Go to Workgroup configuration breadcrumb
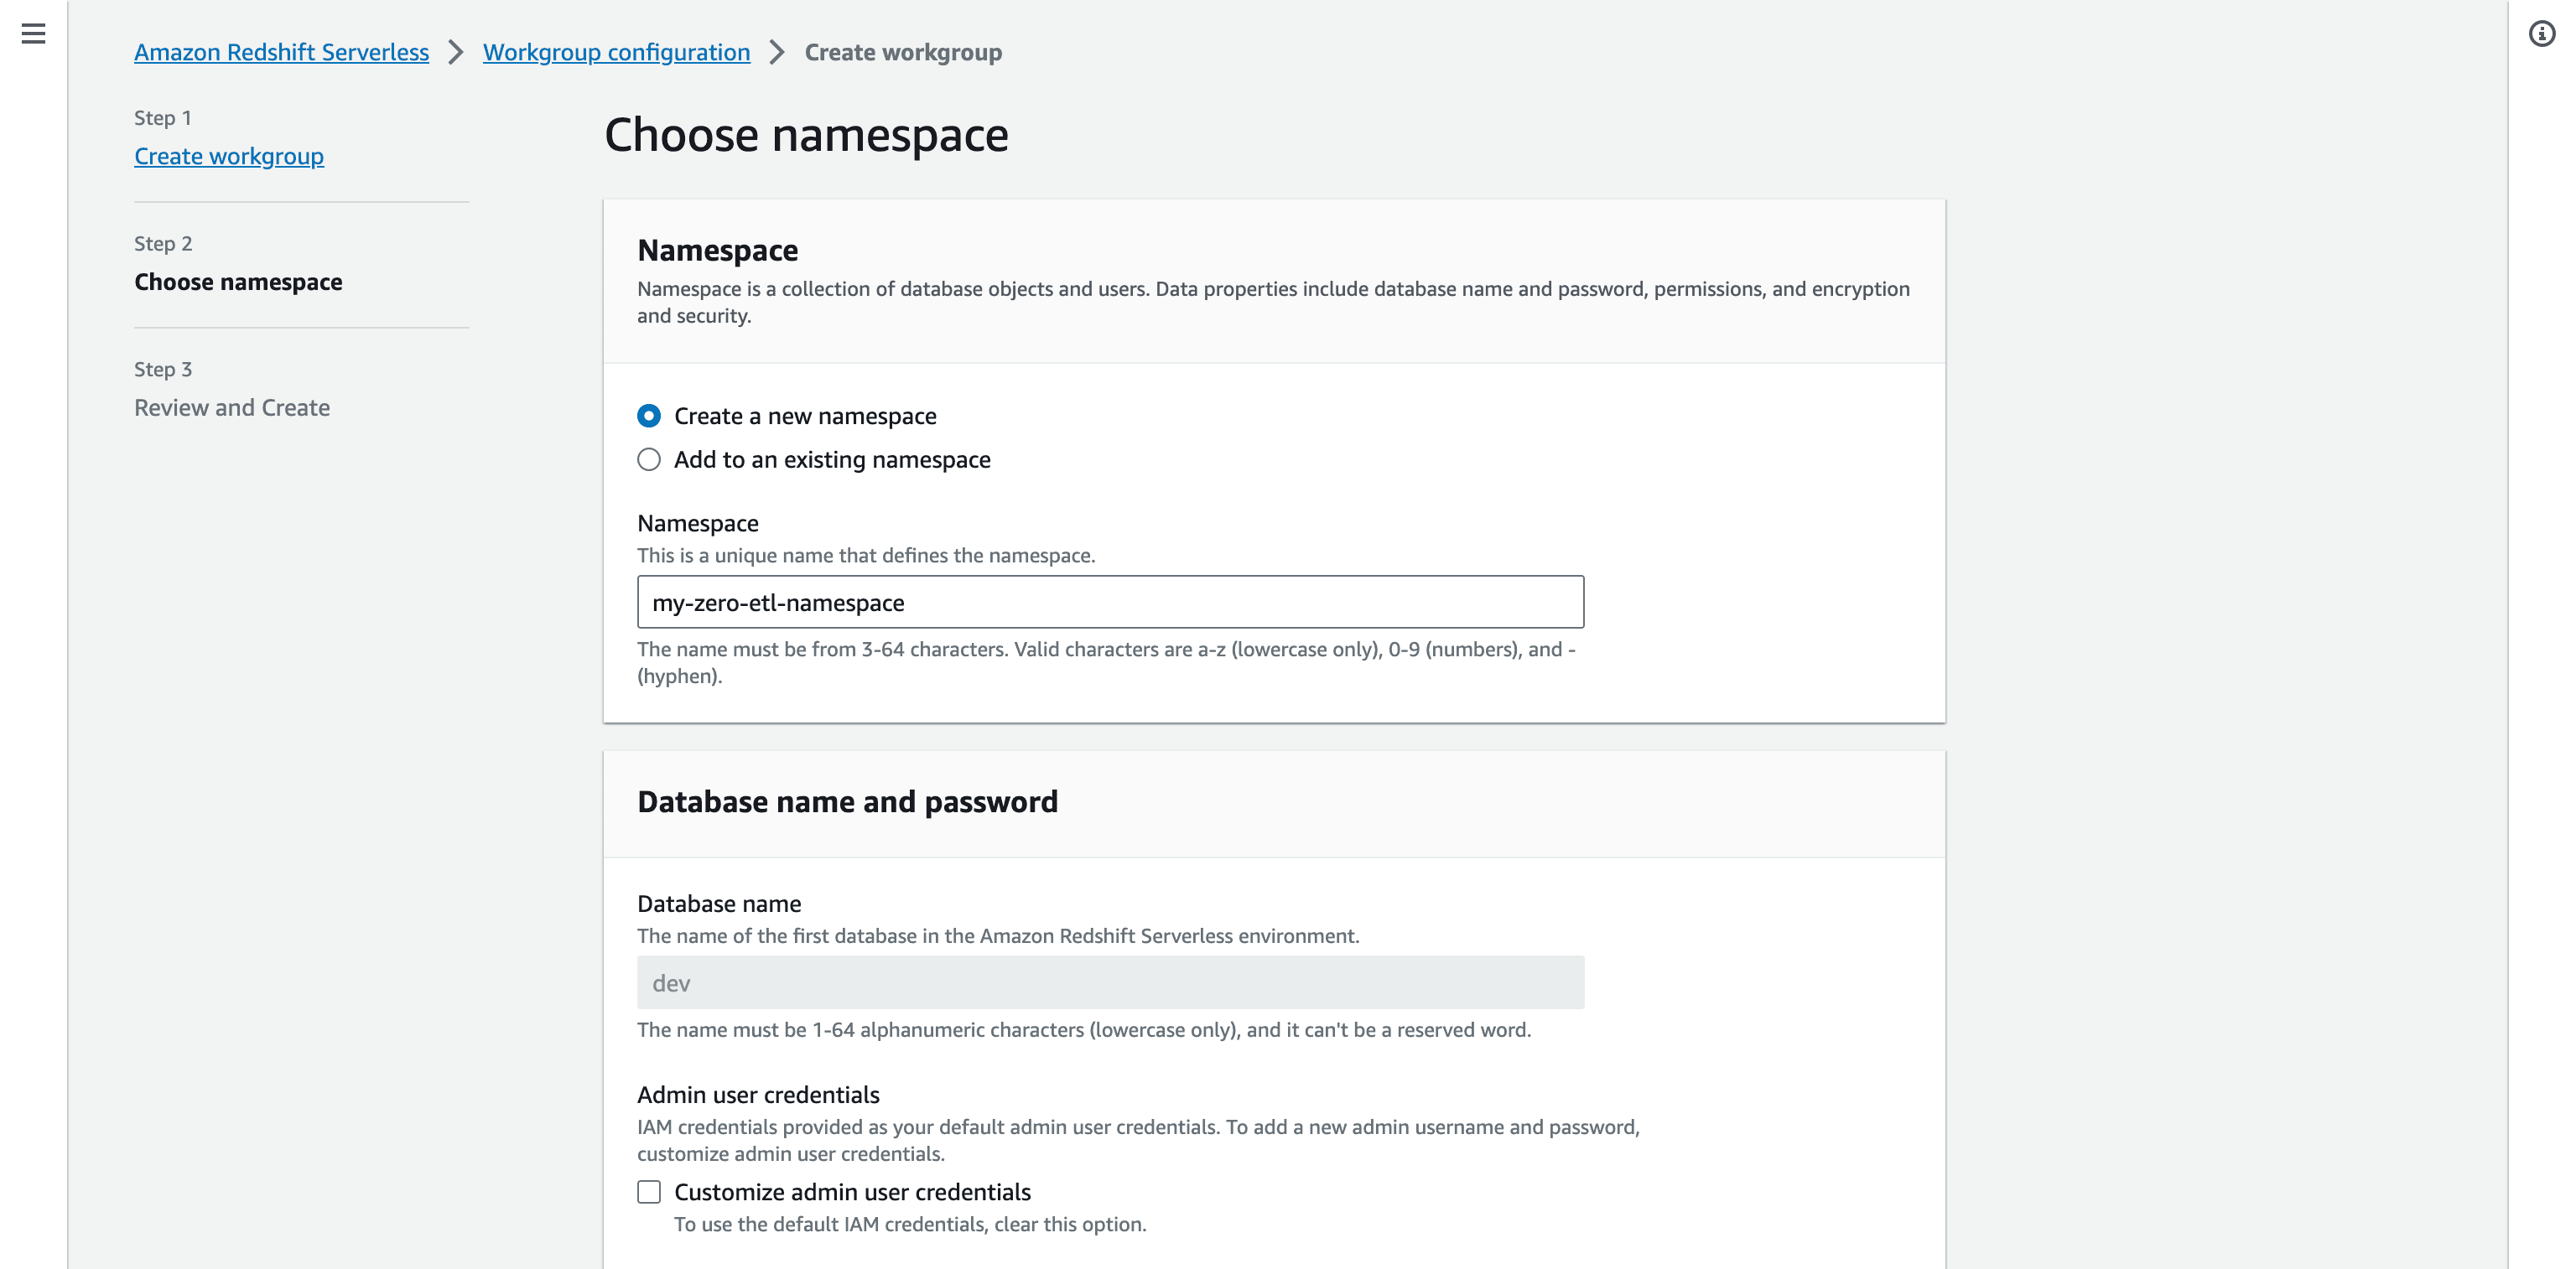2576x1269 pixels. click(616, 52)
